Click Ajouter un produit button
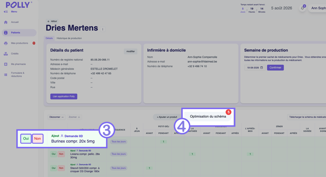 (x=167, y=117)
